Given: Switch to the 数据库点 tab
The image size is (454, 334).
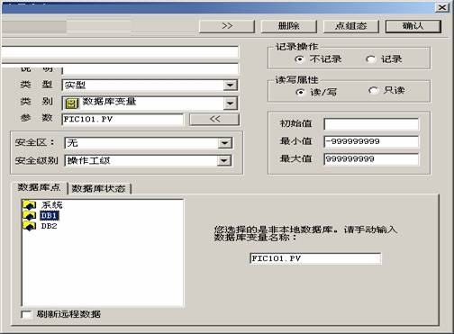Looking at the screenshot, I should 39,187.
